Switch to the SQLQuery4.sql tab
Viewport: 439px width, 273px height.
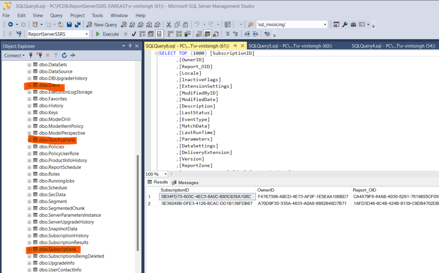[394, 46]
